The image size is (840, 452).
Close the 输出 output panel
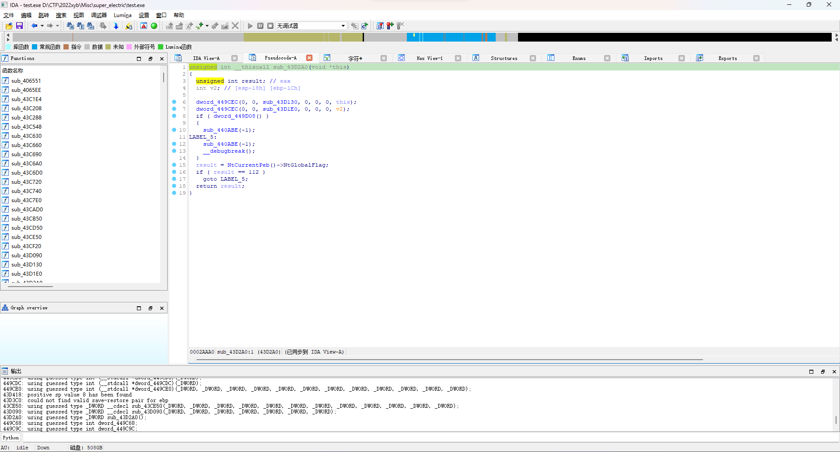[x=834, y=371]
